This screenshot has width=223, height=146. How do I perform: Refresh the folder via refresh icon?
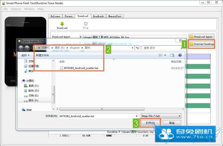(137, 48)
